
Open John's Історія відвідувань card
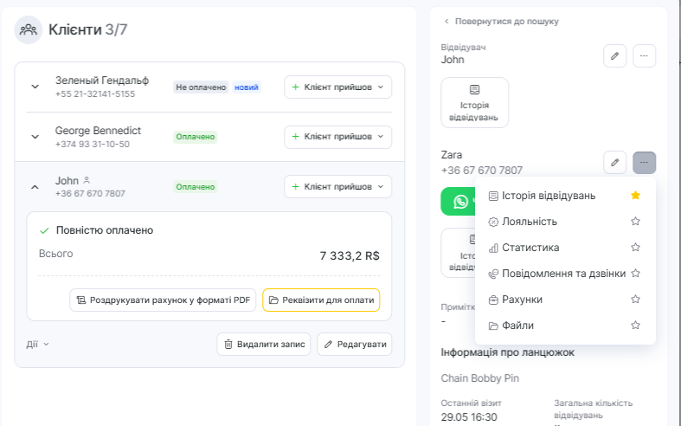474,102
